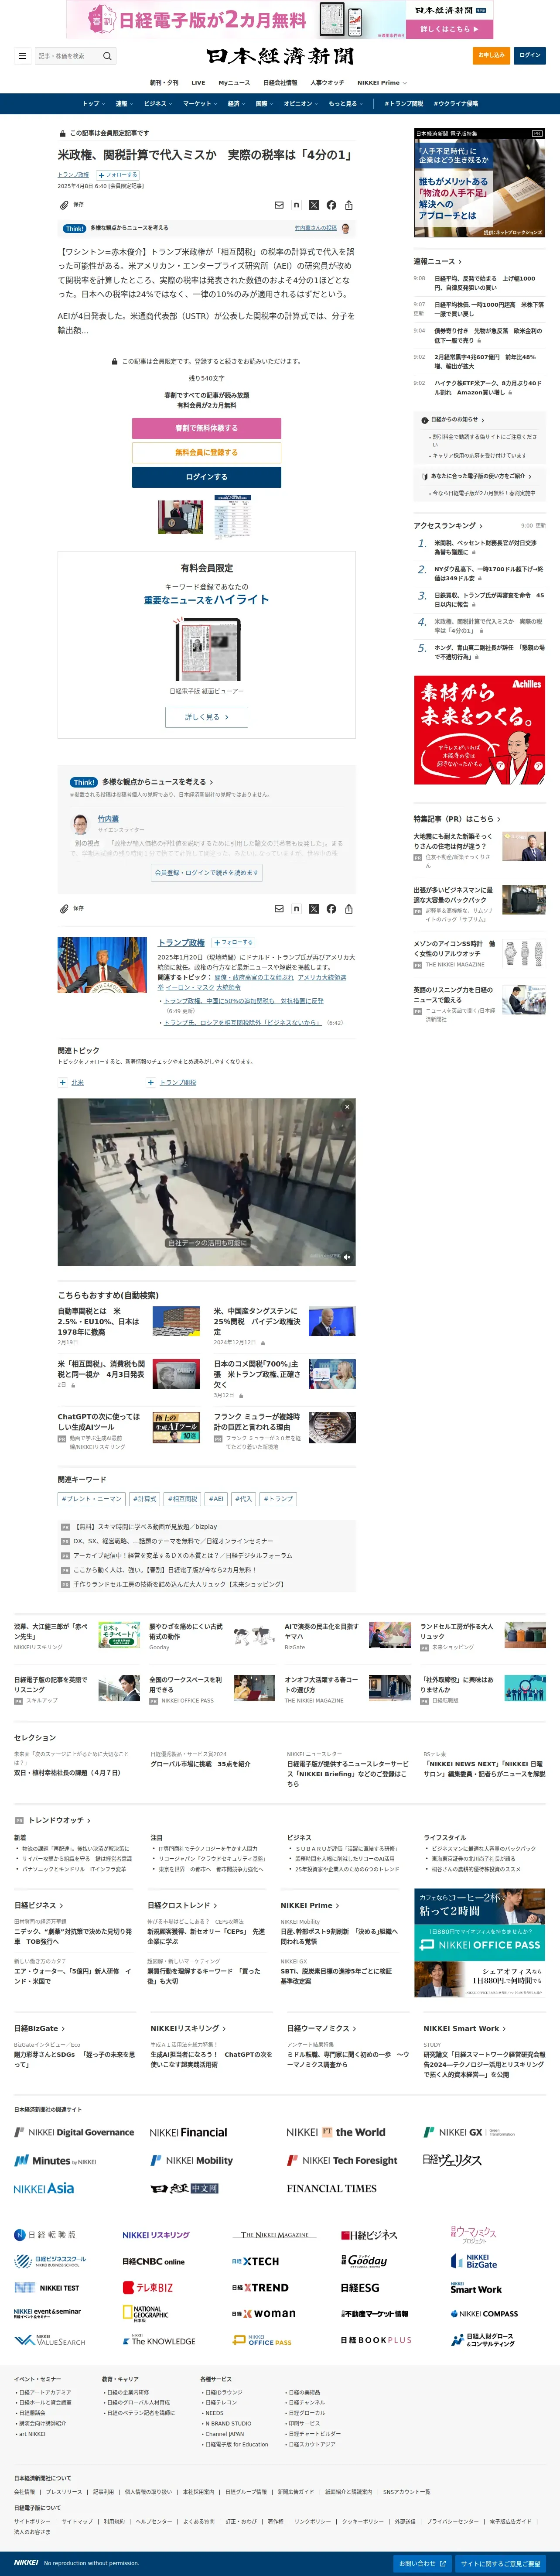Open the NIKKEI Prime dropdown

pos(382,83)
